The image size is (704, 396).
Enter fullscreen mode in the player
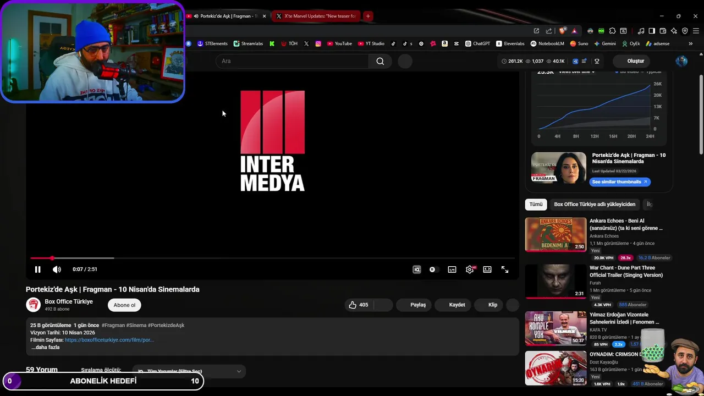click(505, 269)
